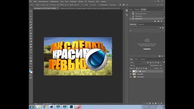Commit the transform with the checkmark
Screen dimensions: 194x109
pyautogui.click(x=127, y=5)
